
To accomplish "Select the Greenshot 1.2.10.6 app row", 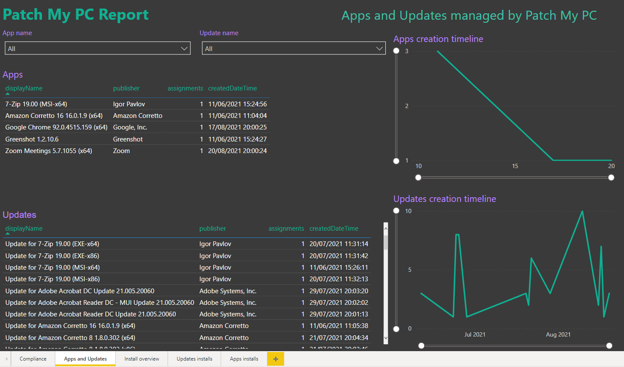I will pos(136,139).
